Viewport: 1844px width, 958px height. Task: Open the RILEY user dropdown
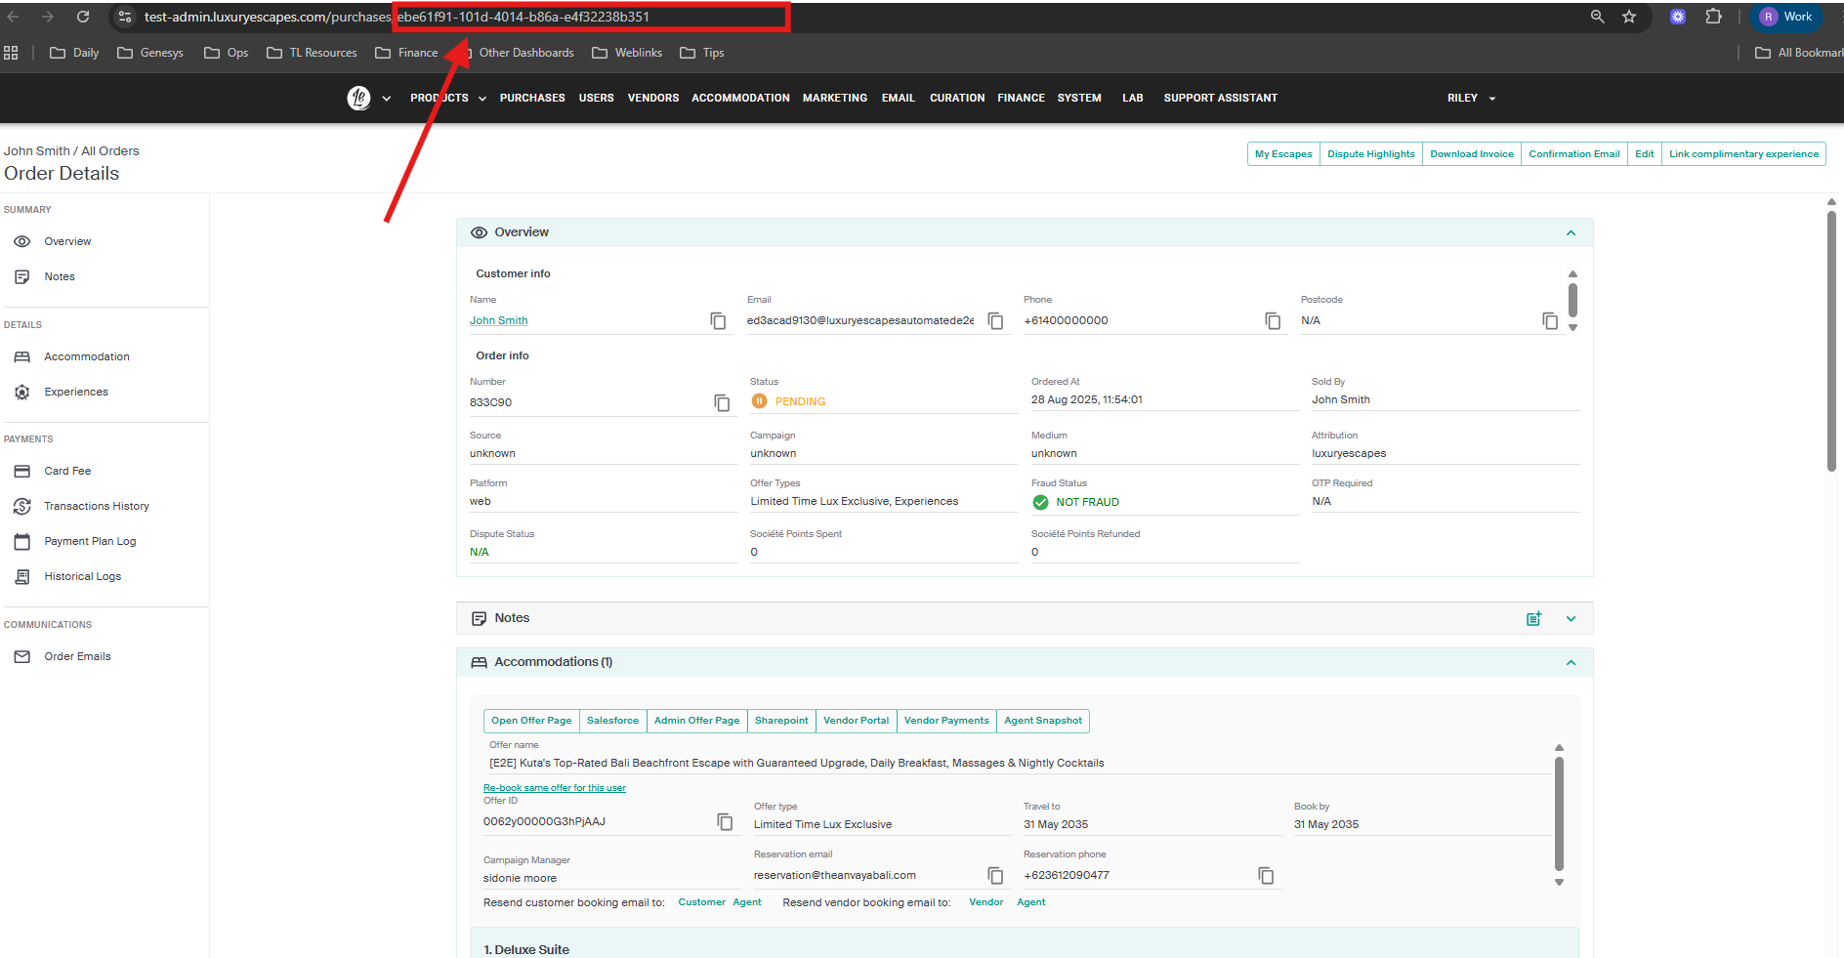coord(1471,99)
